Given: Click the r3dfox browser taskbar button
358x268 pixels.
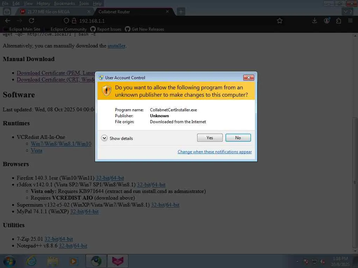Looking at the screenshot, I should (96, 261).
